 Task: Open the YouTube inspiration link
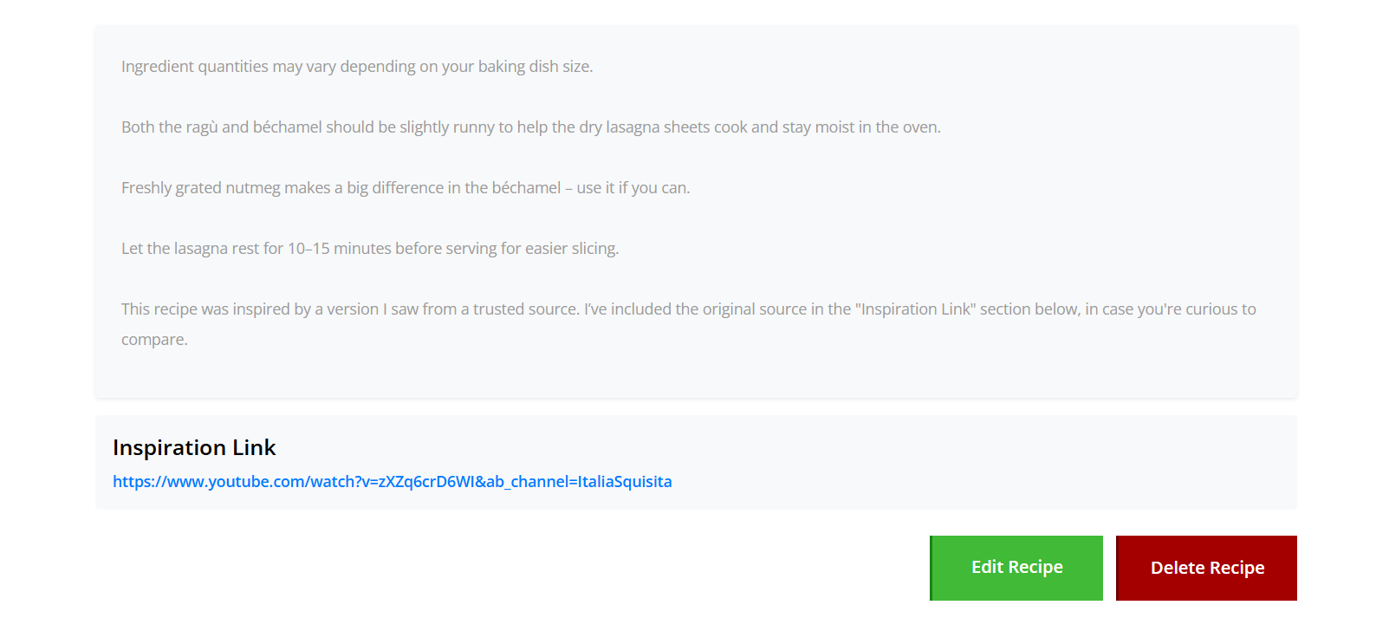click(x=392, y=482)
